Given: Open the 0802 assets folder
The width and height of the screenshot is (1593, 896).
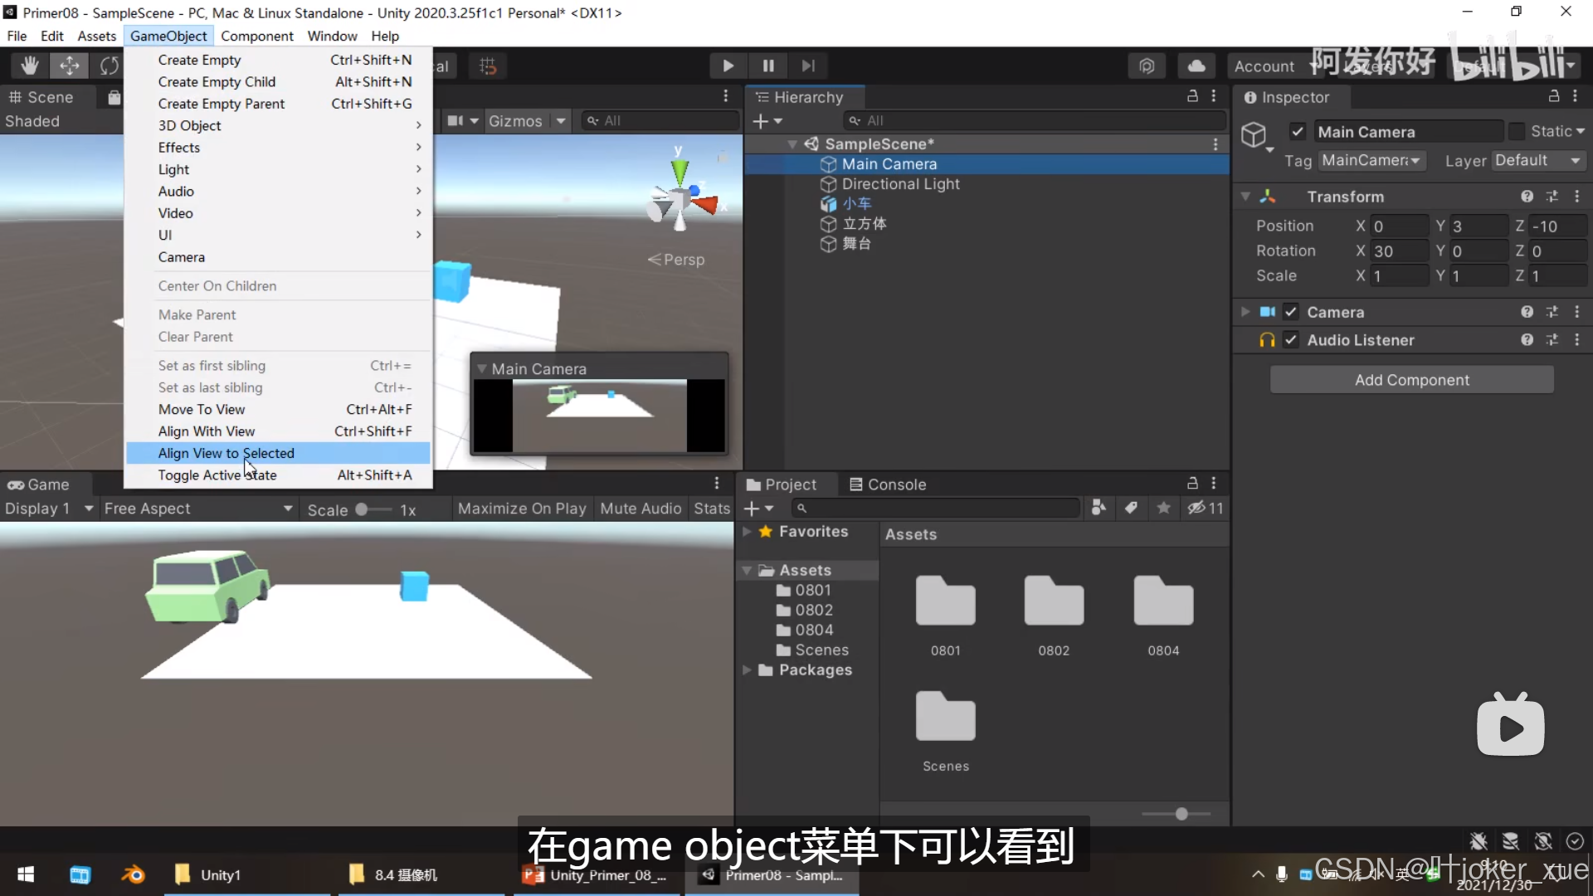Looking at the screenshot, I should coord(1053,601).
